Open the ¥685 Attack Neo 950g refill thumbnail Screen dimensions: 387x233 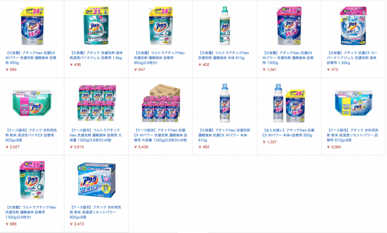pyautogui.click(x=32, y=26)
